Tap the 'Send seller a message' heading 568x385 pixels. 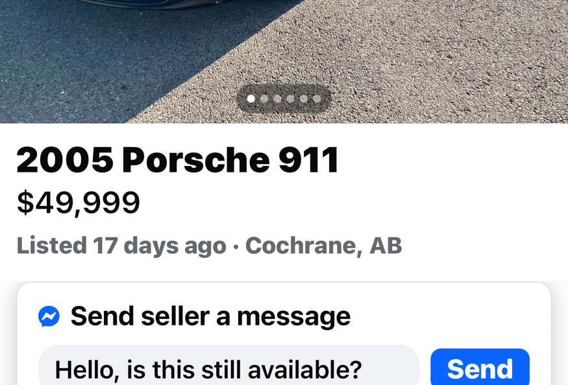(x=210, y=316)
